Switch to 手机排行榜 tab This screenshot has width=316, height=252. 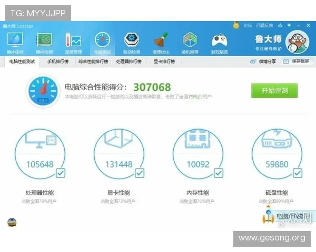[x=58, y=61]
